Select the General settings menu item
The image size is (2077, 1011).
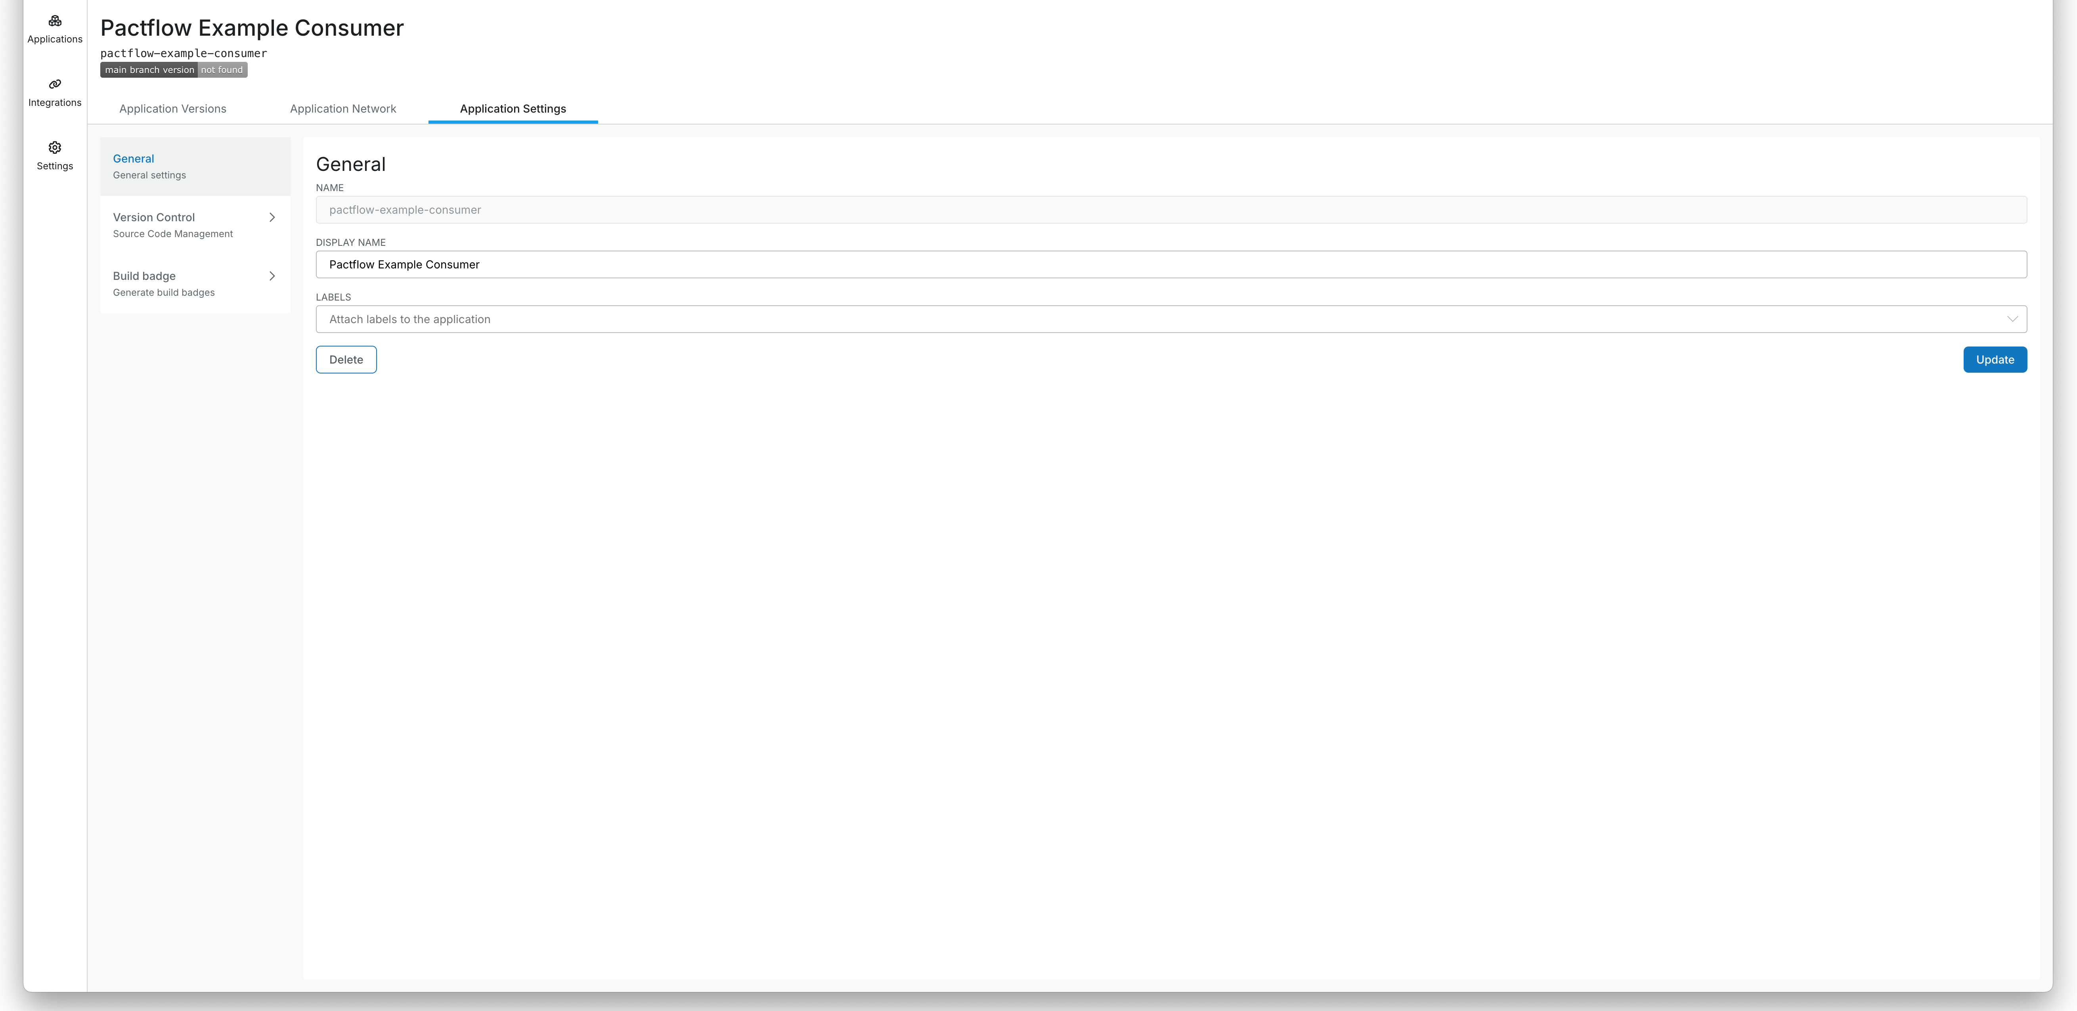(x=149, y=165)
